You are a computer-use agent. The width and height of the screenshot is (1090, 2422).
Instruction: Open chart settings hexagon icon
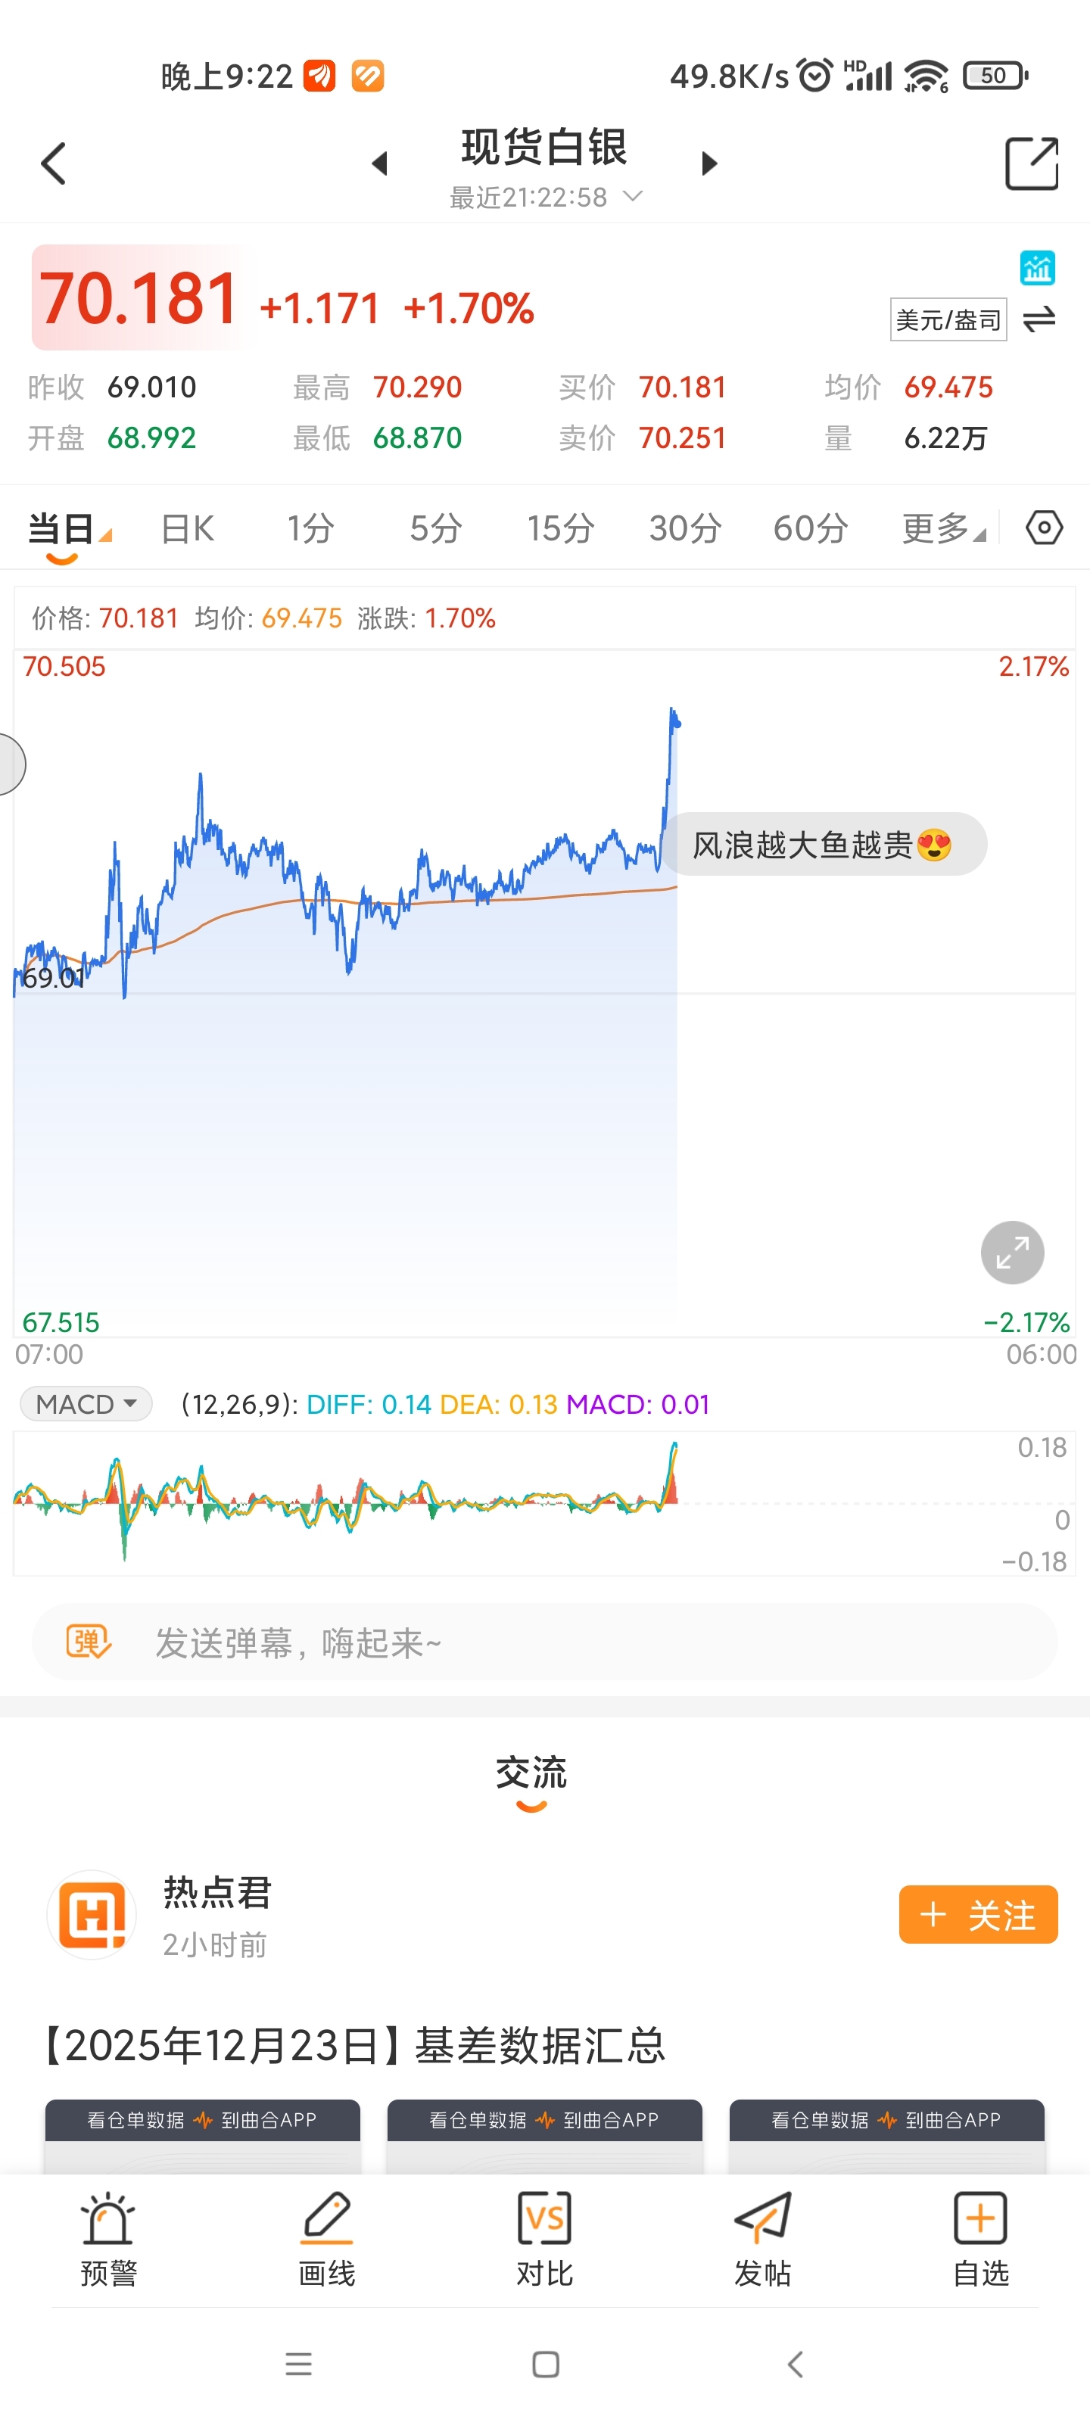(x=1043, y=528)
